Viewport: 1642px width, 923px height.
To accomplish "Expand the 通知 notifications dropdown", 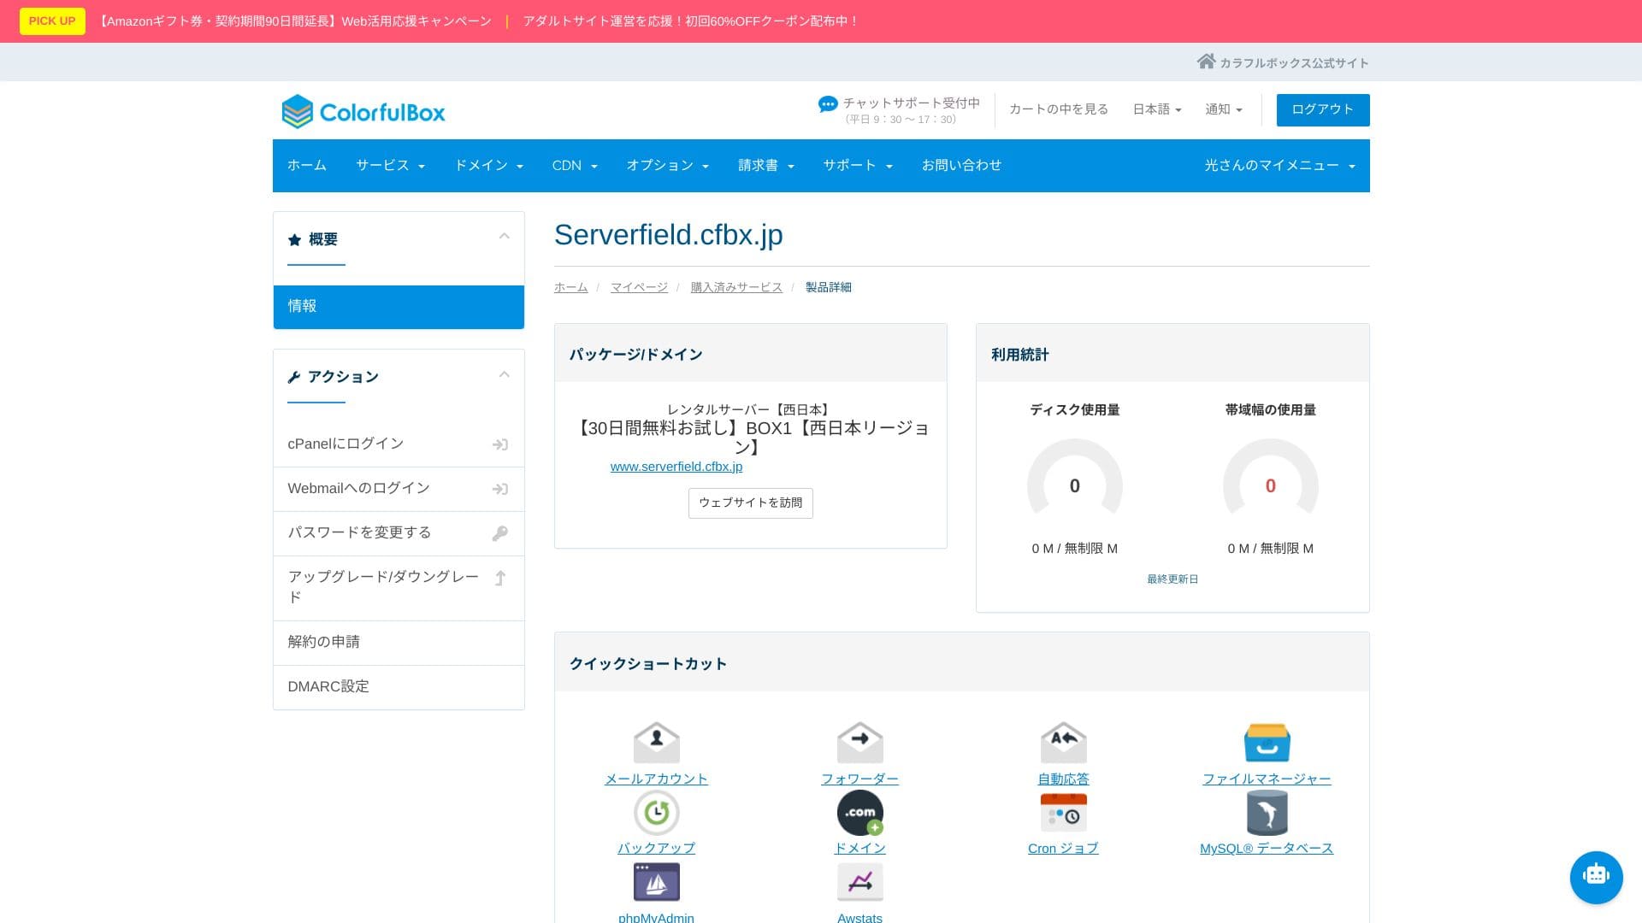I will point(1223,109).
